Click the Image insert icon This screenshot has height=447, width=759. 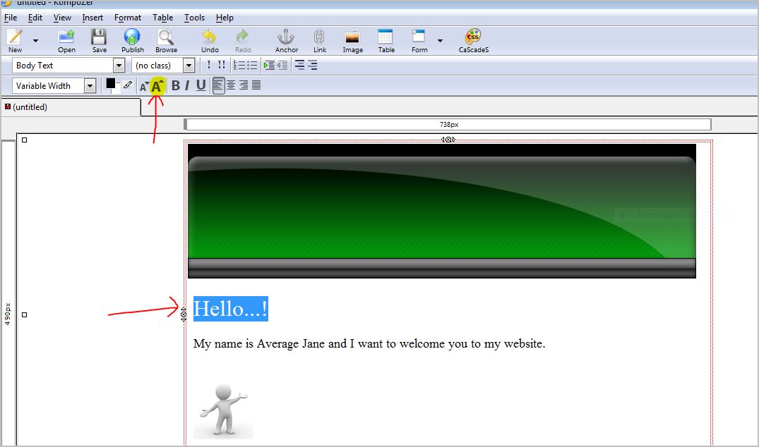point(352,37)
